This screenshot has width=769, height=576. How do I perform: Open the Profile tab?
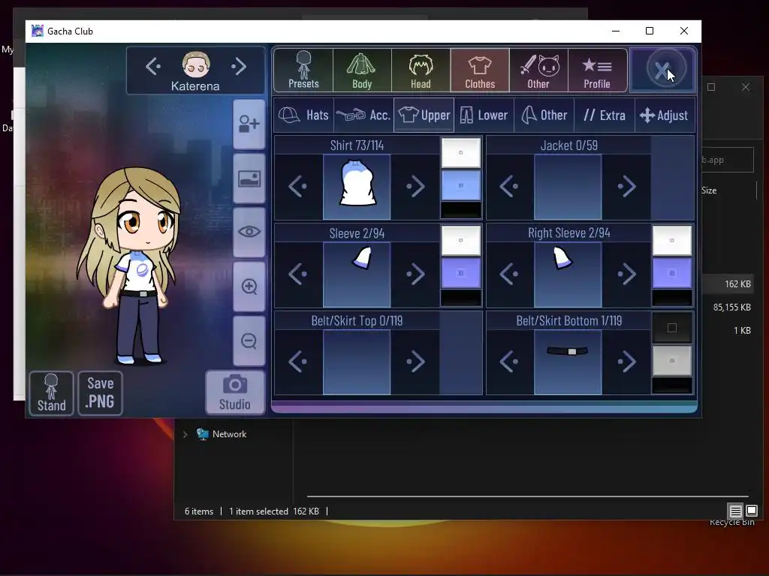click(x=597, y=70)
